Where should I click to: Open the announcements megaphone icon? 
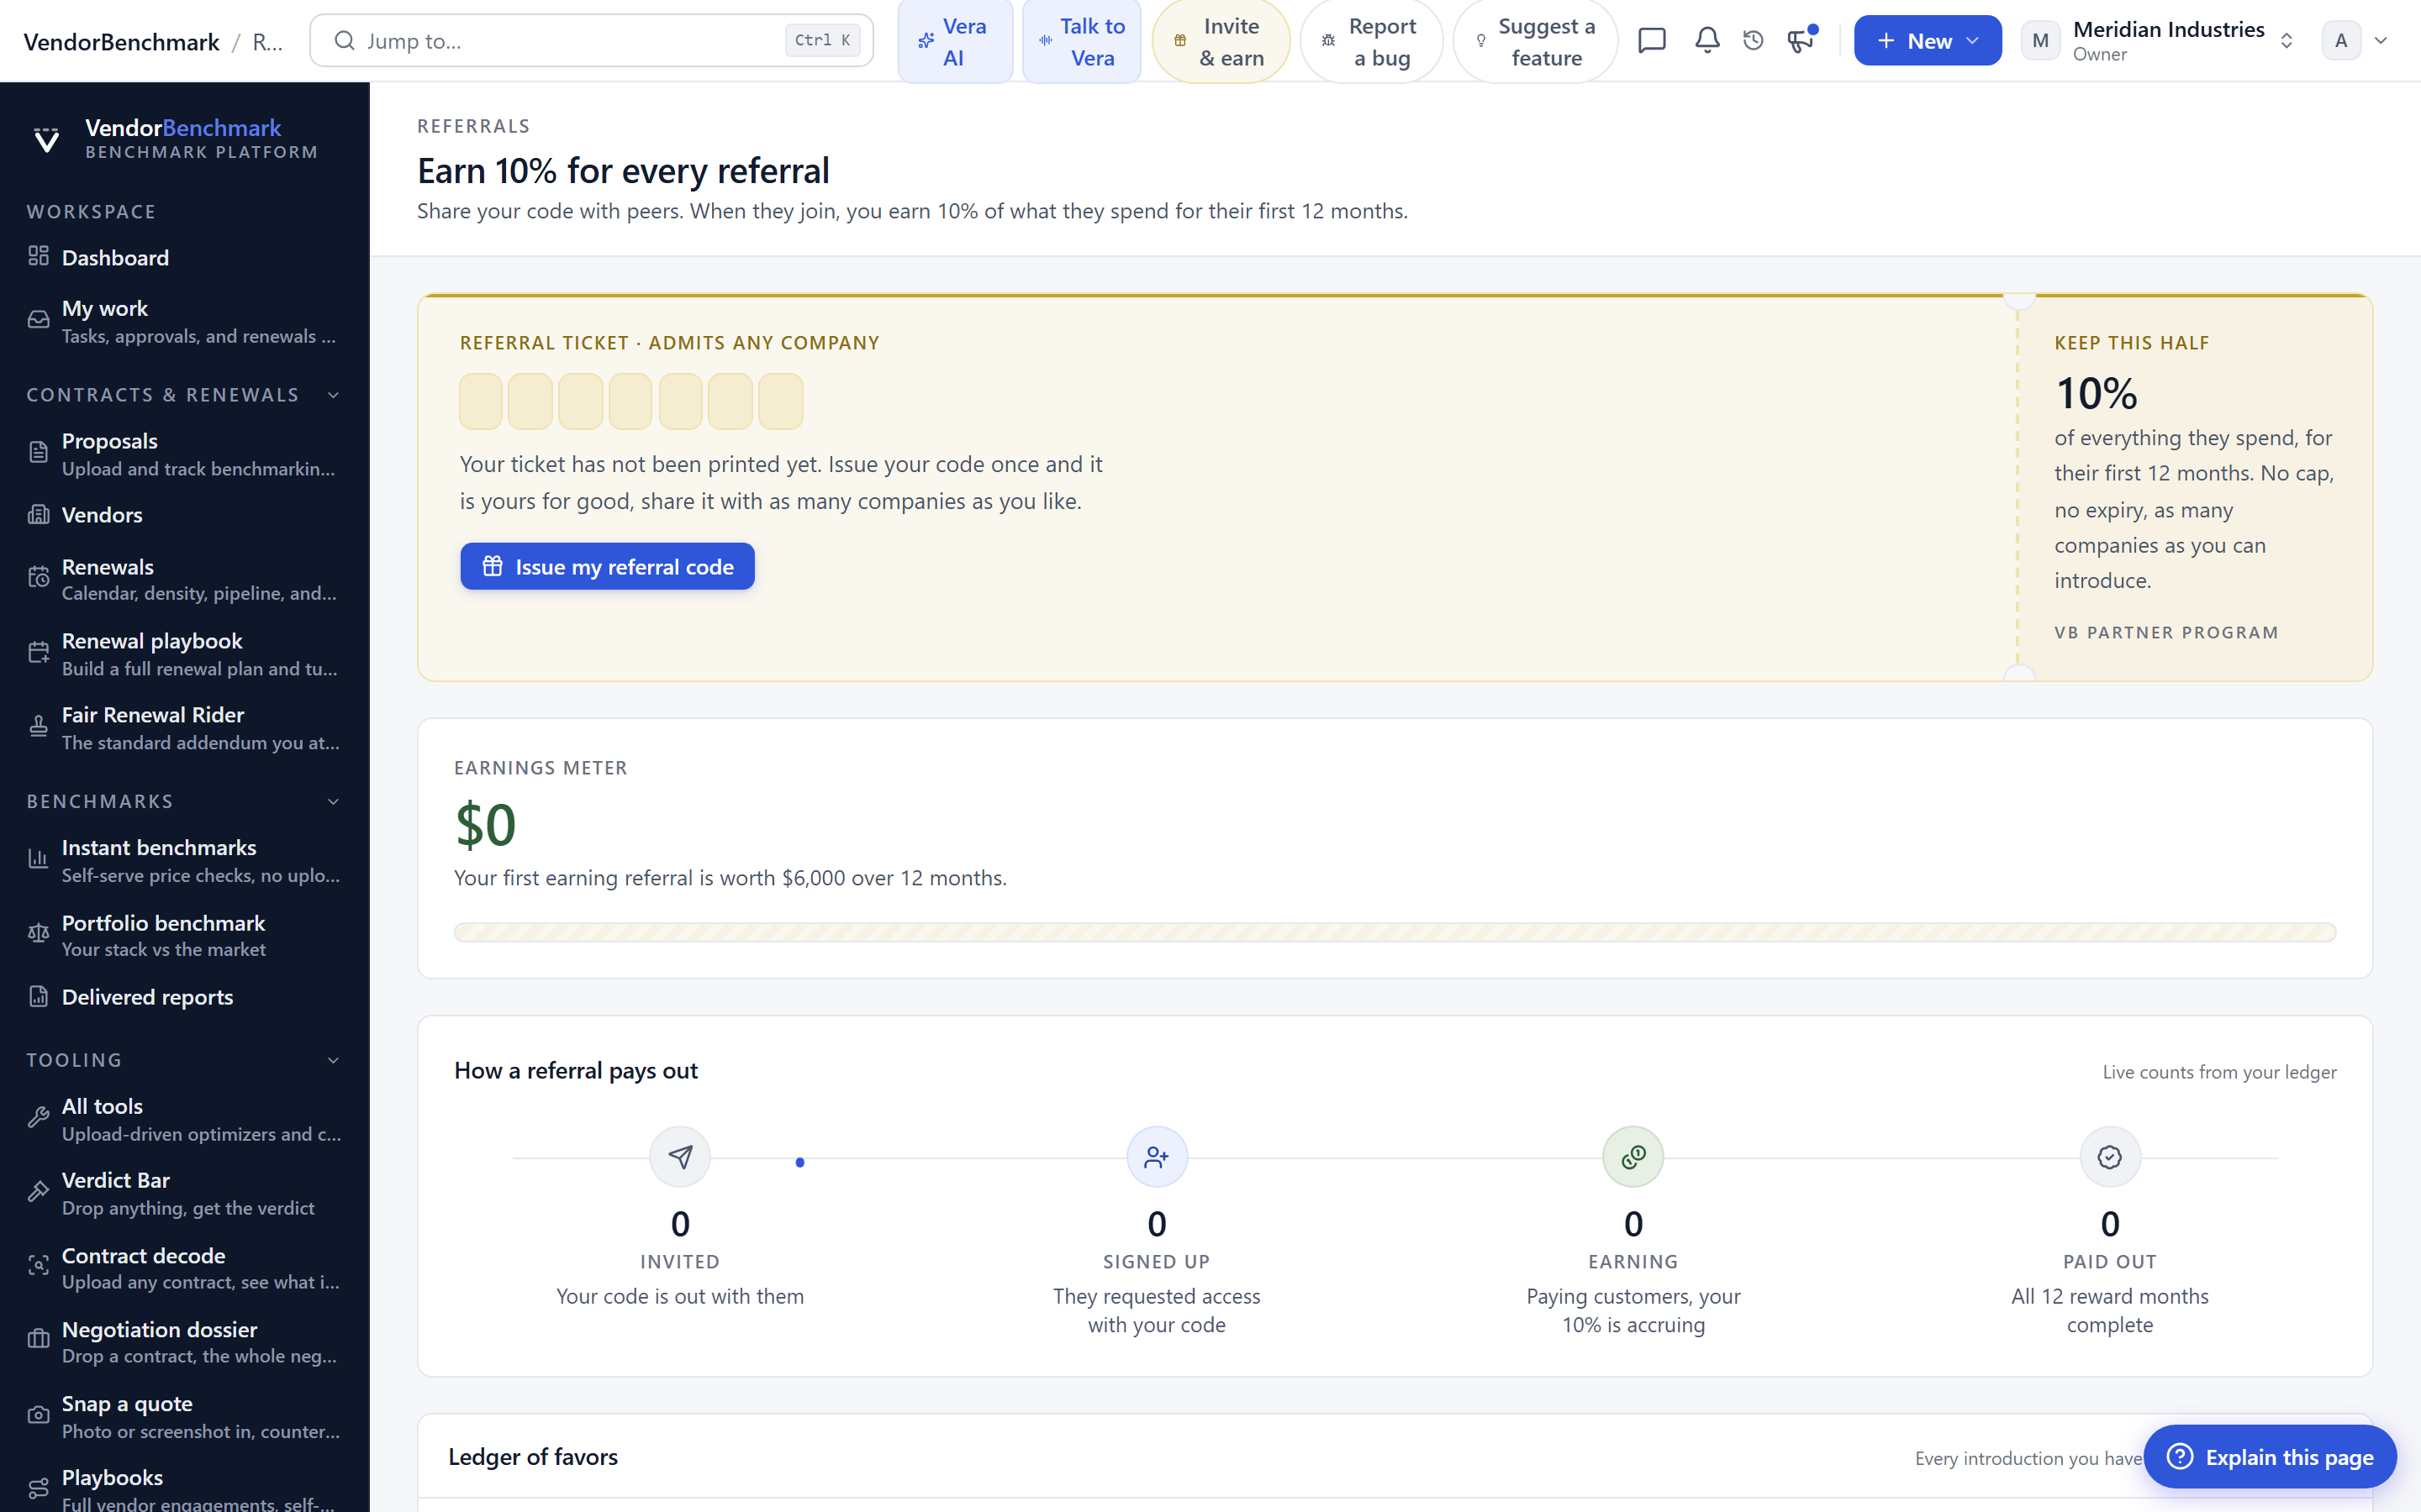point(1801,41)
